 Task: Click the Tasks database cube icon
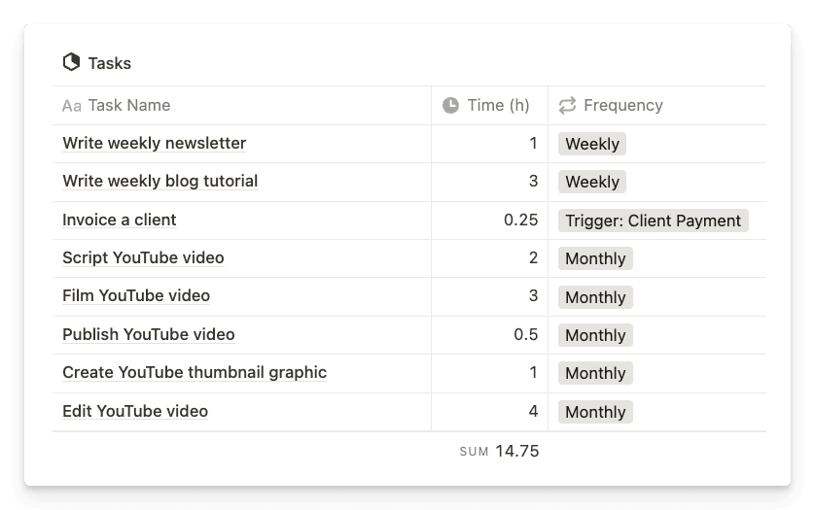coord(71,62)
